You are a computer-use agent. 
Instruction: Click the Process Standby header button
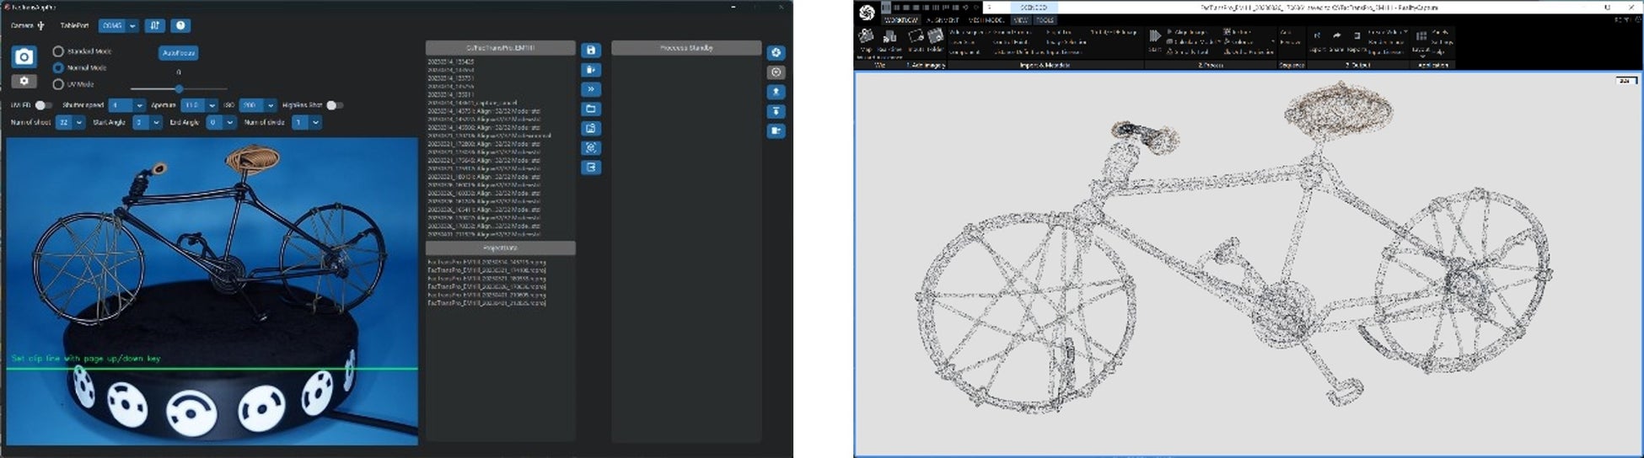click(686, 48)
